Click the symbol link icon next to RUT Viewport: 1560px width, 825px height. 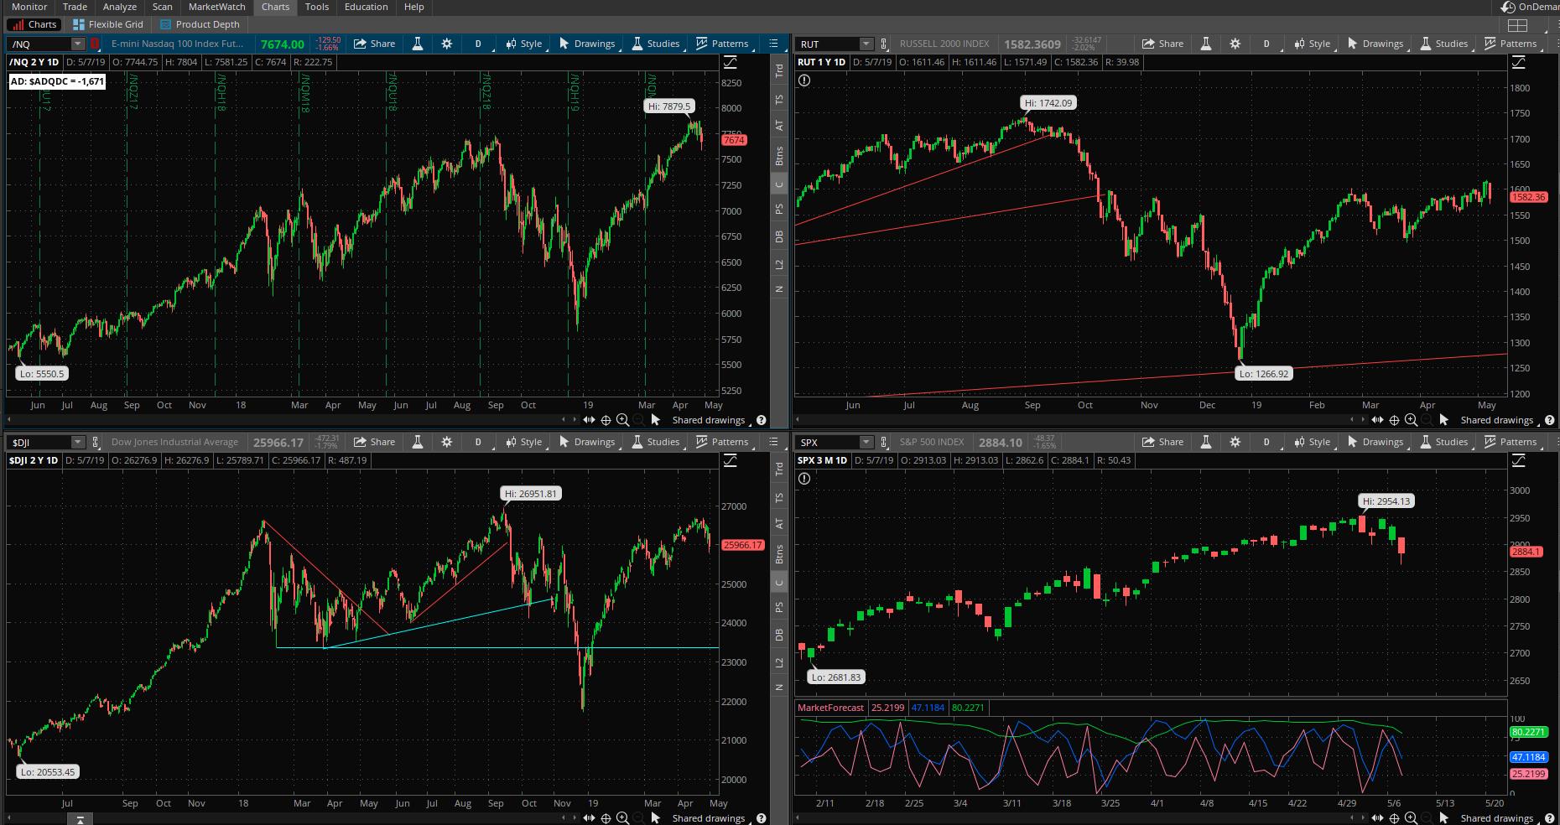(885, 44)
